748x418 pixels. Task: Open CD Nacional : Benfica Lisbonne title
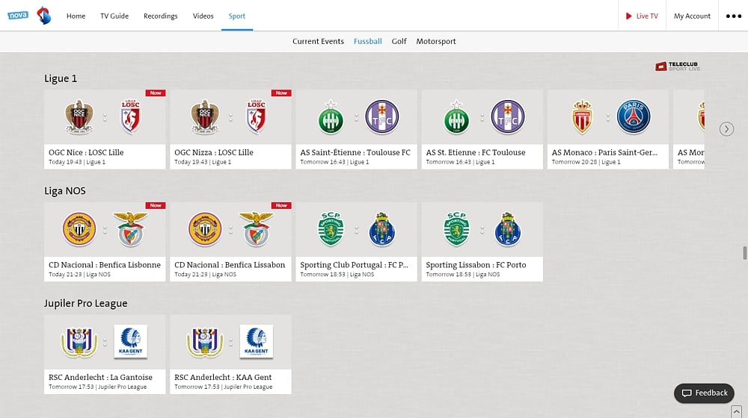(x=105, y=265)
